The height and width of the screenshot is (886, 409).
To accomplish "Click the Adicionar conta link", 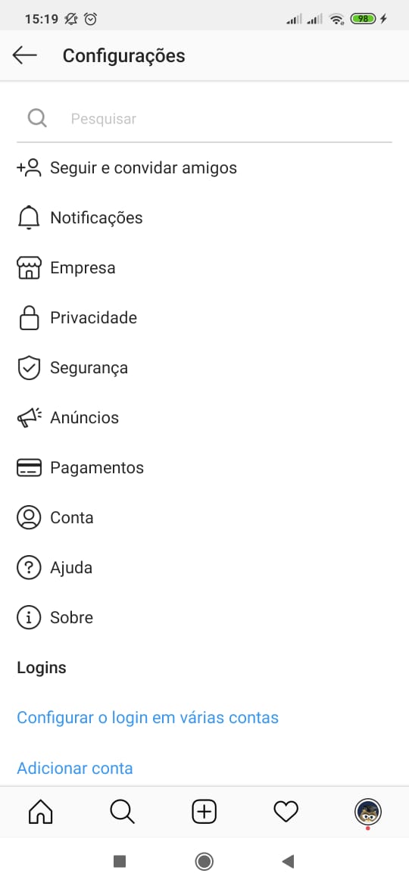I will click(x=75, y=768).
